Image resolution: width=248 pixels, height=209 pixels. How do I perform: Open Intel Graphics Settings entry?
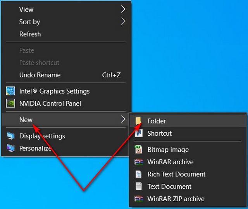point(66,91)
